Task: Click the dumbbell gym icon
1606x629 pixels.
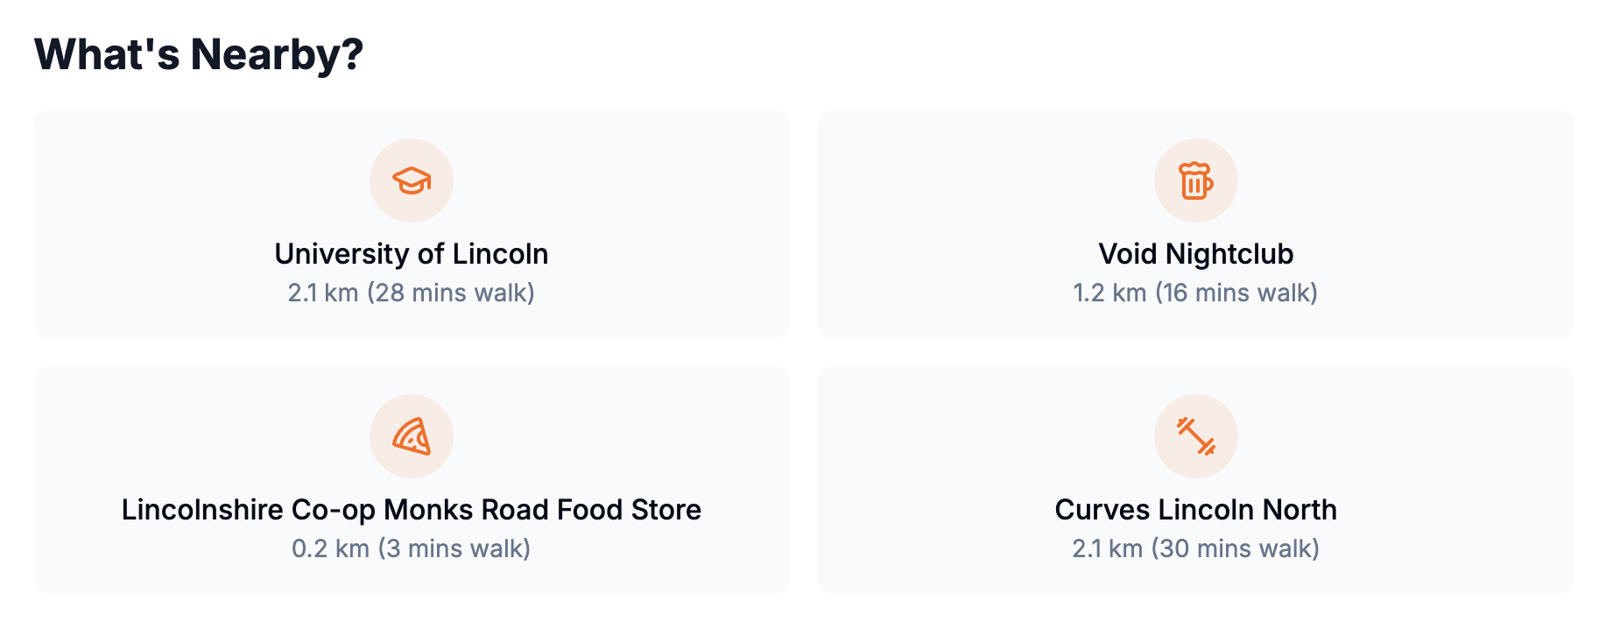Action: (x=1196, y=436)
